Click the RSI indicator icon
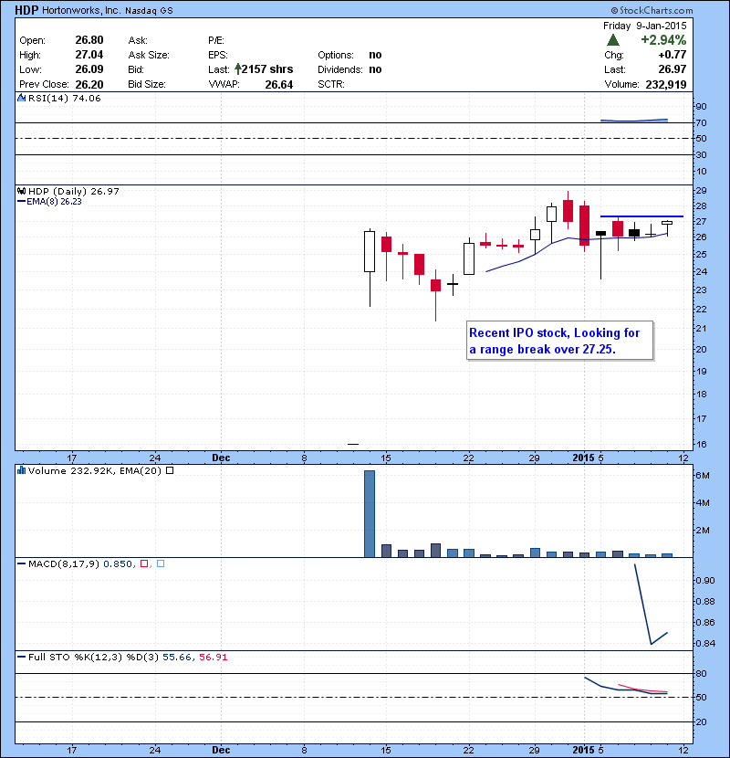The width and height of the screenshot is (730, 758). coord(21,98)
